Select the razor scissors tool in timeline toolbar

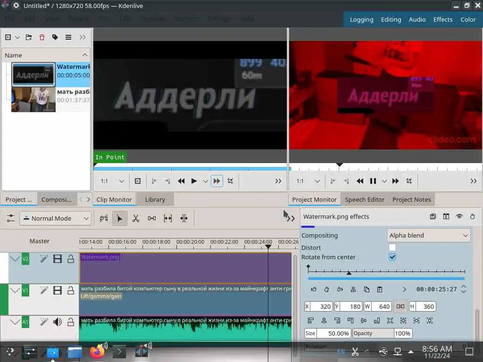coord(135,218)
